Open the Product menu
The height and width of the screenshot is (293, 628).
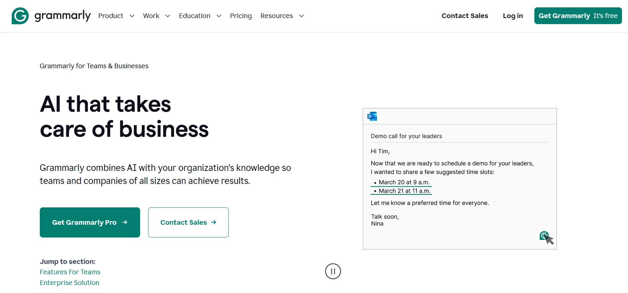[x=111, y=16]
